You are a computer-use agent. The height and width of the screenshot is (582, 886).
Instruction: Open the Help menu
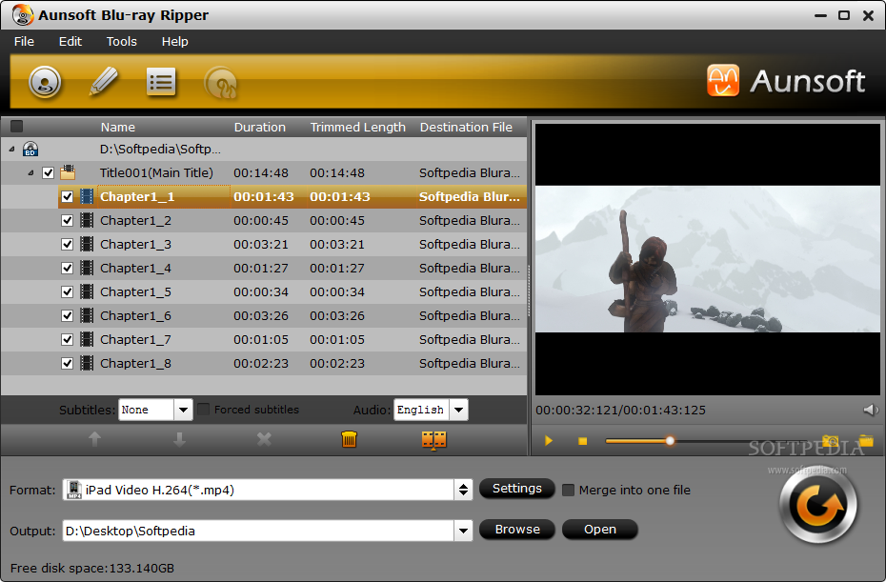(174, 41)
